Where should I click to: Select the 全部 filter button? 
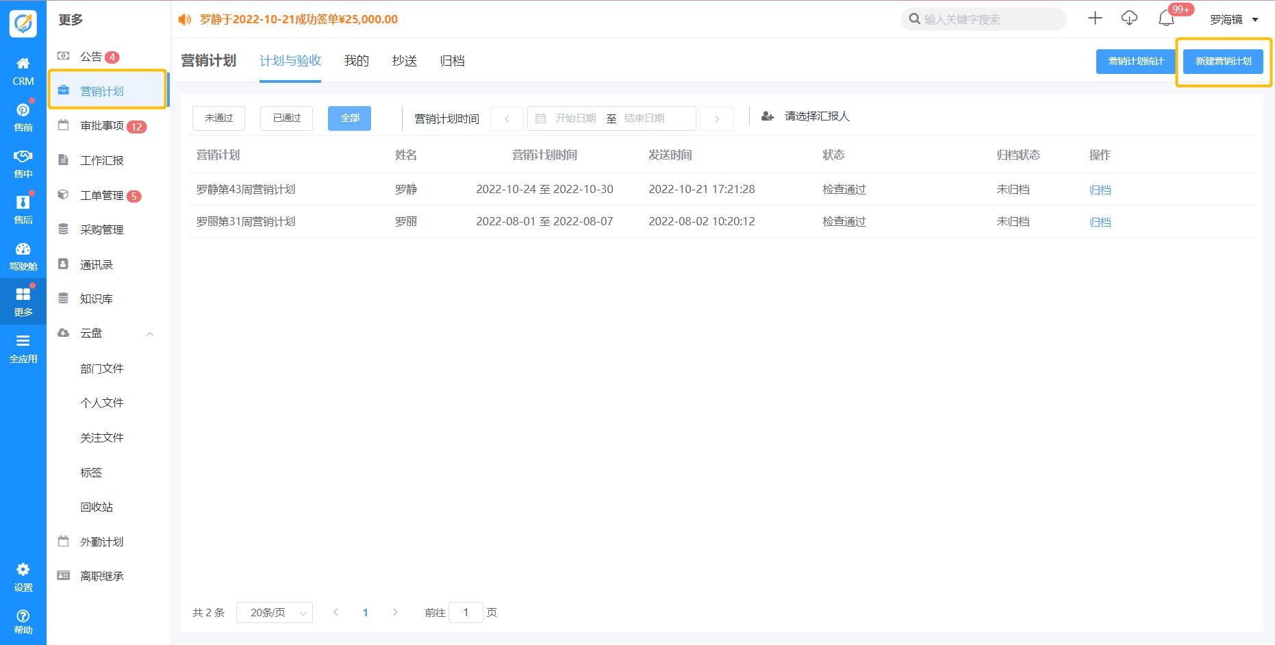[x=349, y=118]
